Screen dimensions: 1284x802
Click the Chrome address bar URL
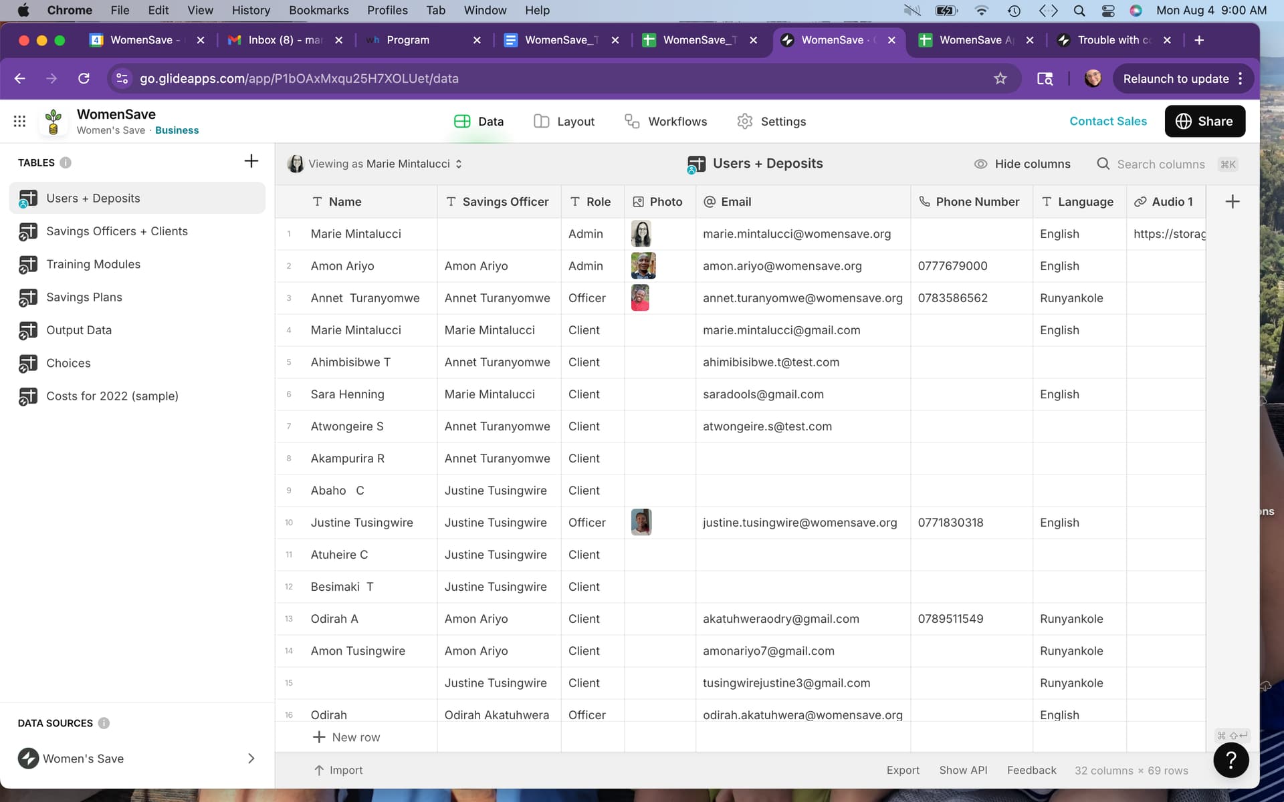(x=299, y=79)
